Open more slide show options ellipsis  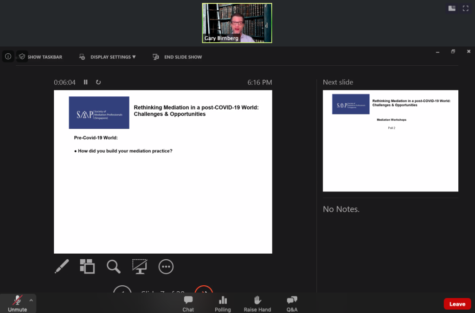tap(166, 267)
